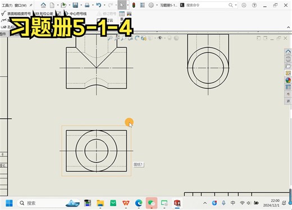Click the layer color icon beside the table
This screenshot has height=210, width=292.
click(129, 14)
